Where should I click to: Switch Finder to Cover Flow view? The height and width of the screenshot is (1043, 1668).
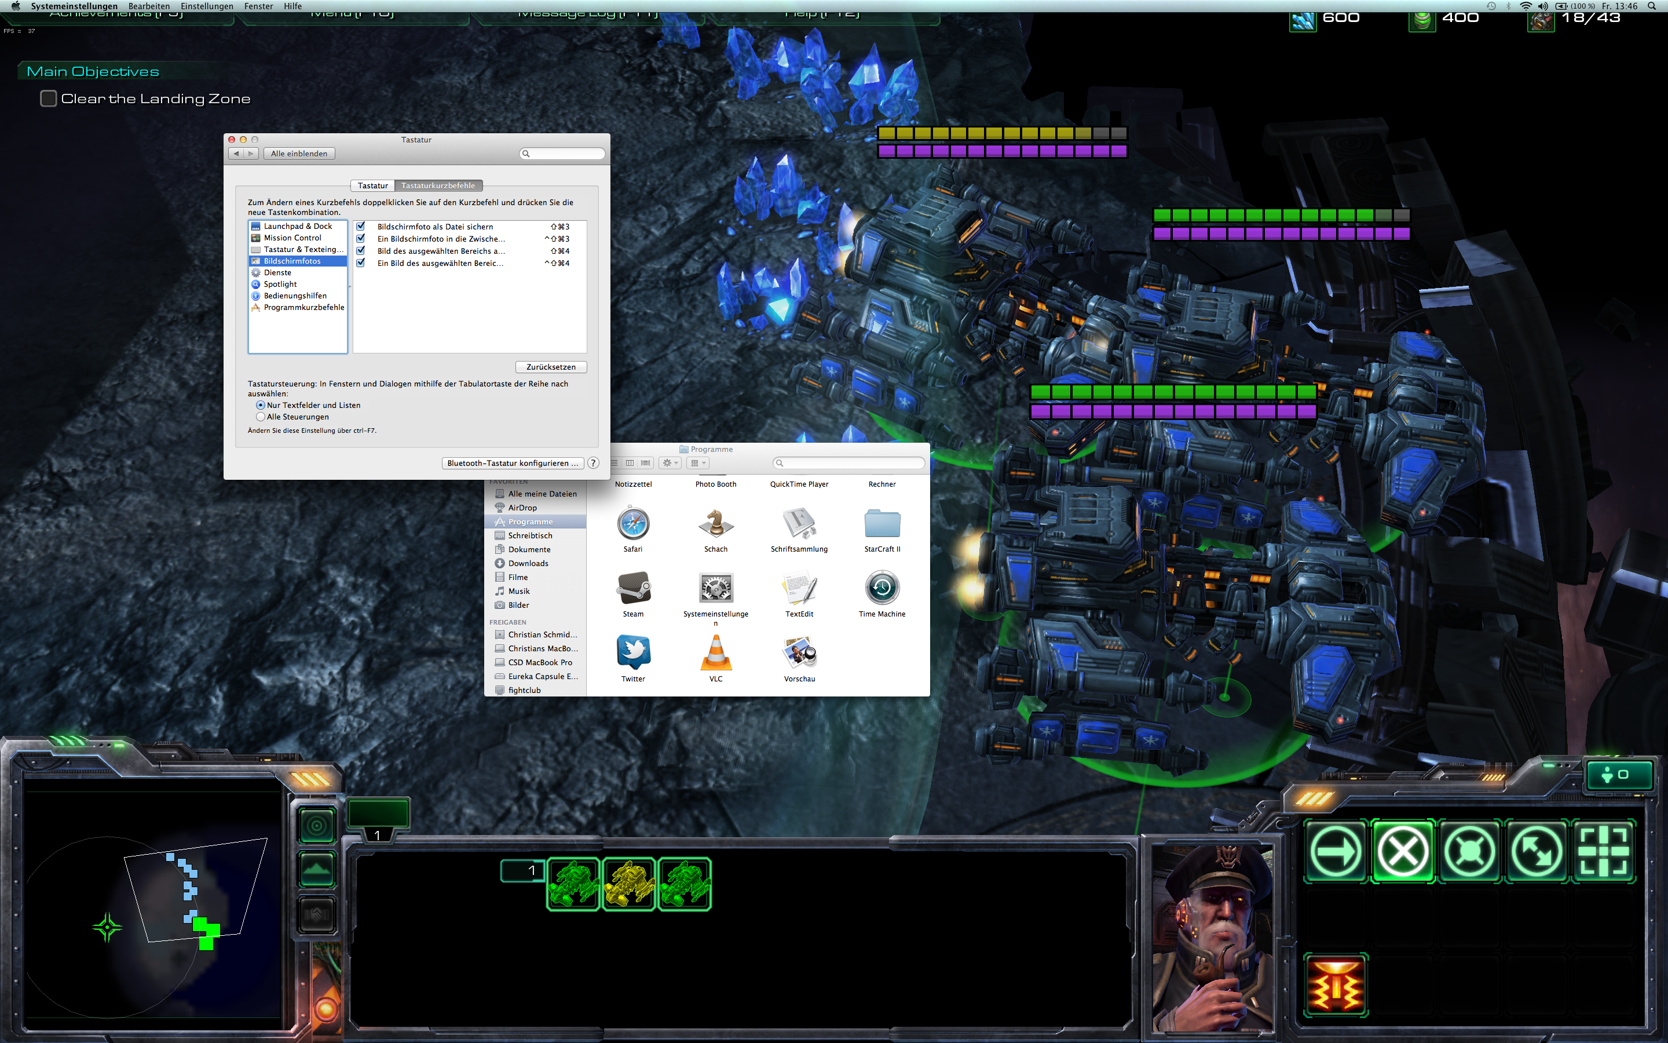(x=646, y=463)
